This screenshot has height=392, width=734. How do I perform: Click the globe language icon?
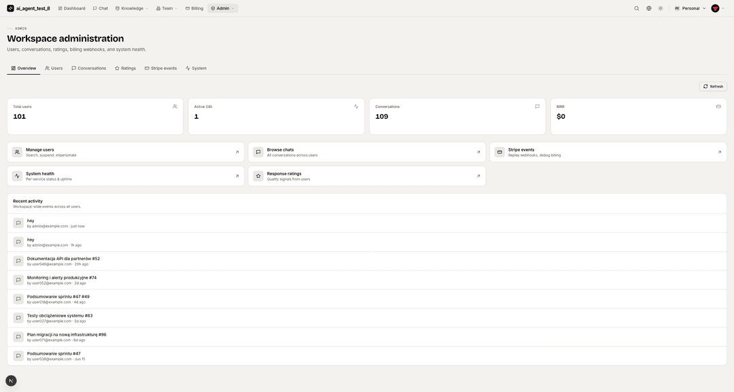coord(649,8)
